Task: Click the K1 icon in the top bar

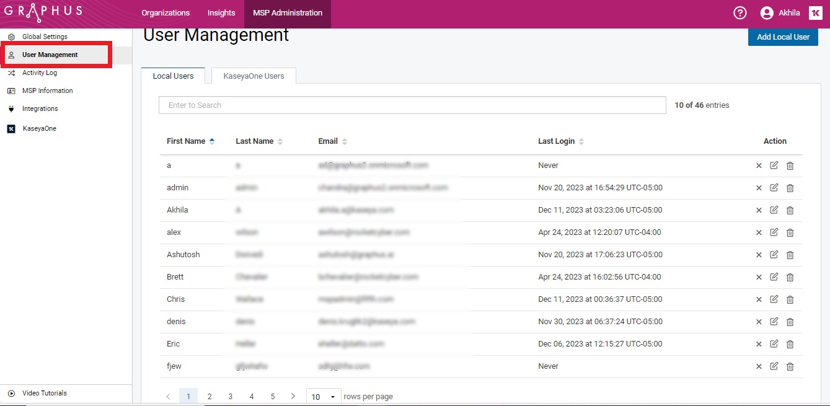Action: click(815, 12)
